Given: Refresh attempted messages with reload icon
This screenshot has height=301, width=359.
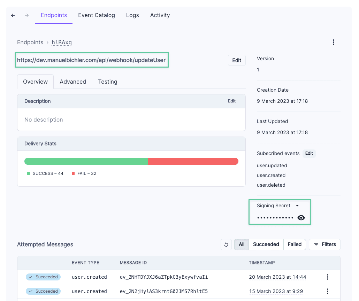Looking at the screenshot, I should click(x=226, y=245).
